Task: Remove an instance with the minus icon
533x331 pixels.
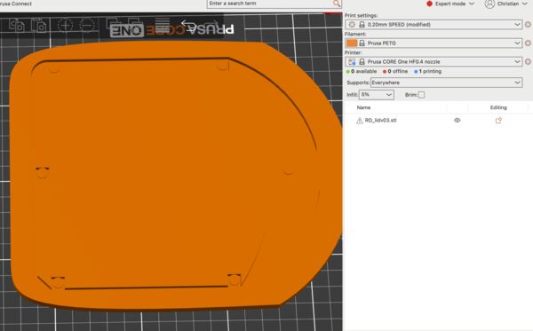Action: (87, 25)
